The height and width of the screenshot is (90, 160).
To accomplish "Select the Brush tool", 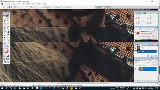I will coord(8,27).
